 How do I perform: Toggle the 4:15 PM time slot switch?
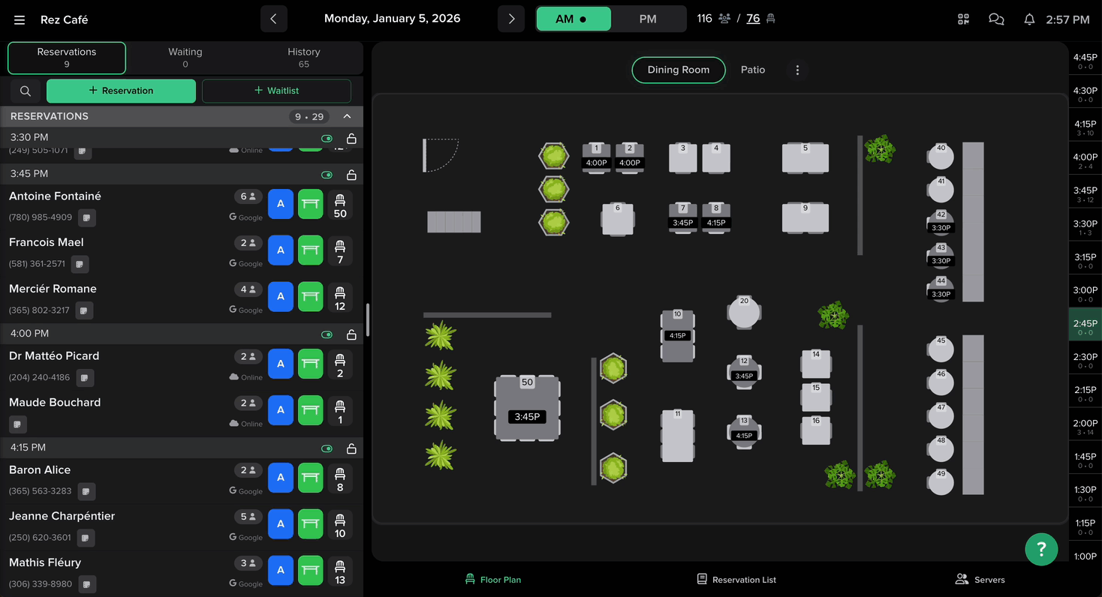(x=327, y=448)
